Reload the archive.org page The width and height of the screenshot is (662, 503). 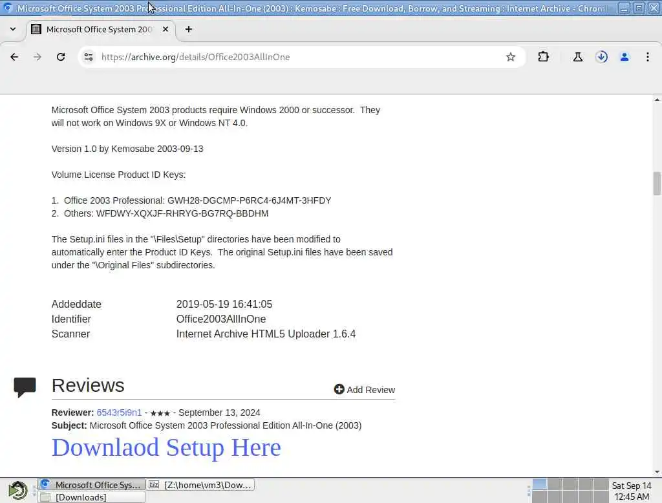(61, 57)
